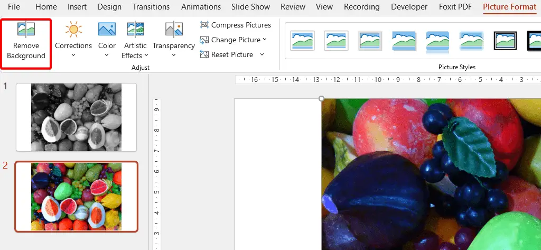This screenshot has width=541, height=250.
Task: Switch to the Developer tab
Action: pos(409,7)
